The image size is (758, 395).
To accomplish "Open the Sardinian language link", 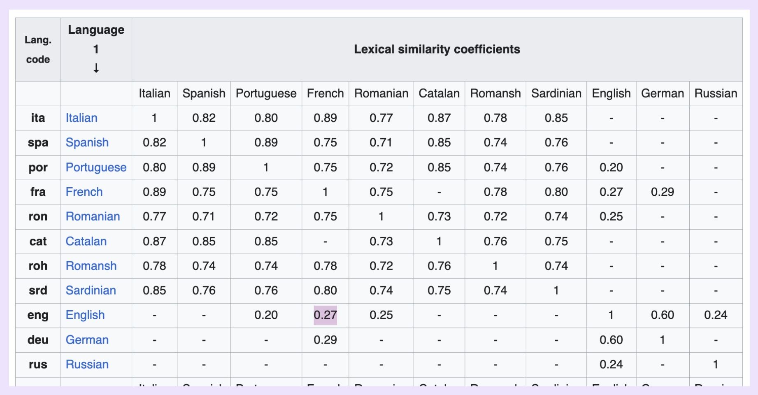I will tap(91, 290).
